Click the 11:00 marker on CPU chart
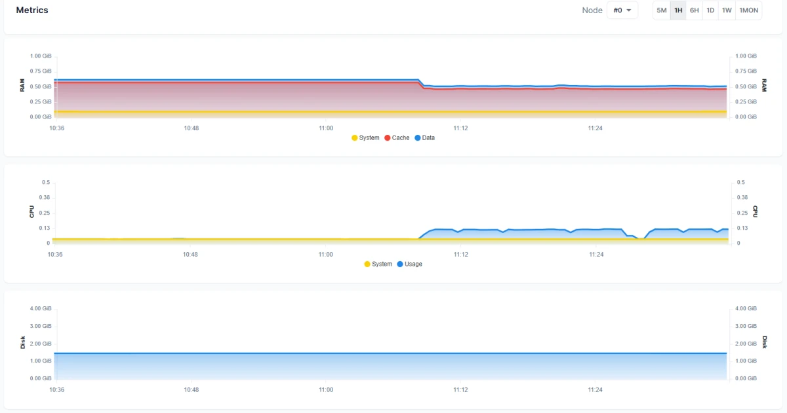The width and height of the screenshot is (787, 413). (326, 255)
